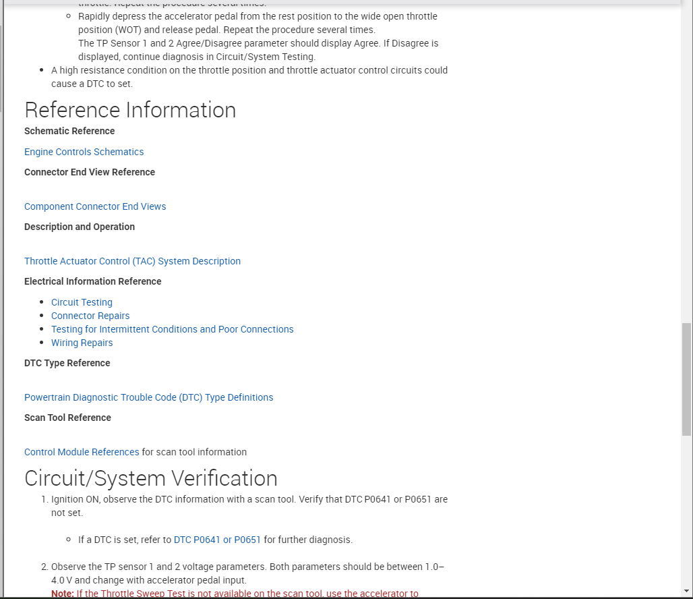Open the Connector Repairs link
This screenshot has width=693, height=599.
(90, 316)
